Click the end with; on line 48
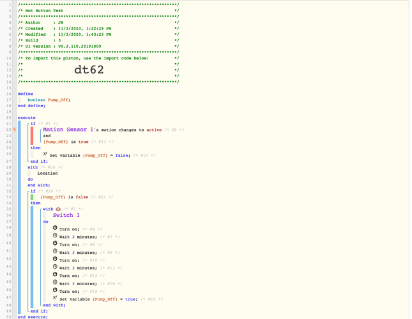The height and width of the screenshot is (319, 412). (54, 305)
